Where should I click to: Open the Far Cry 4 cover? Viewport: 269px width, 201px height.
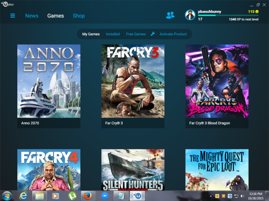[49, 170]
